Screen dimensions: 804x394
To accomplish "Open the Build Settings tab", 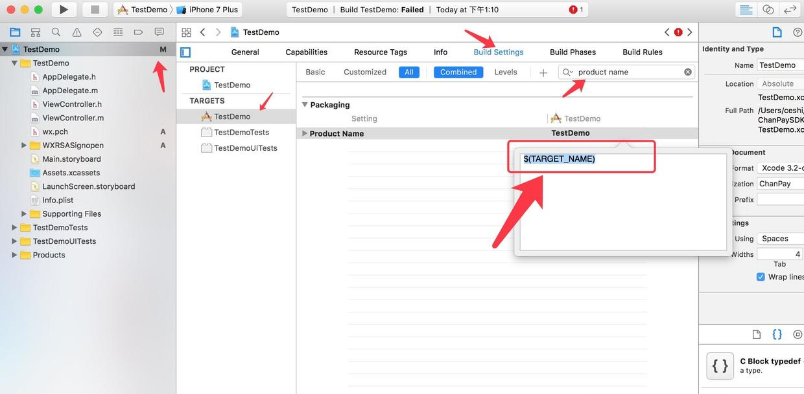I will coord(499,52).
